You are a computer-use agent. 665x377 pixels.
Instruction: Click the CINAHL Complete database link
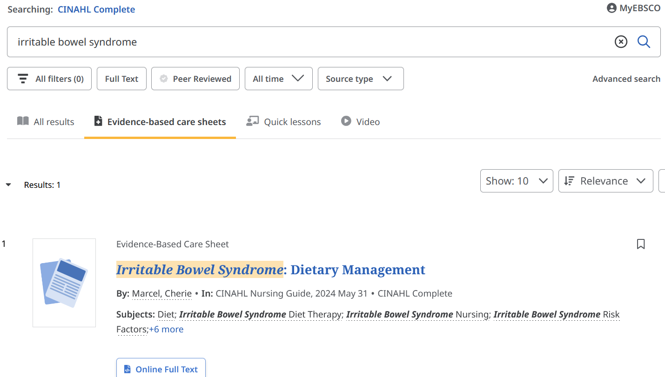click(x=96, y=9)
